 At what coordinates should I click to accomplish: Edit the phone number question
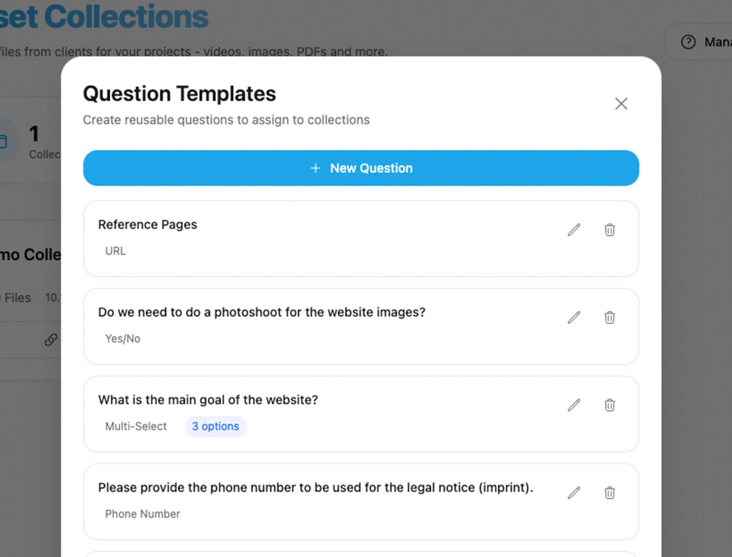click(574, 492)
